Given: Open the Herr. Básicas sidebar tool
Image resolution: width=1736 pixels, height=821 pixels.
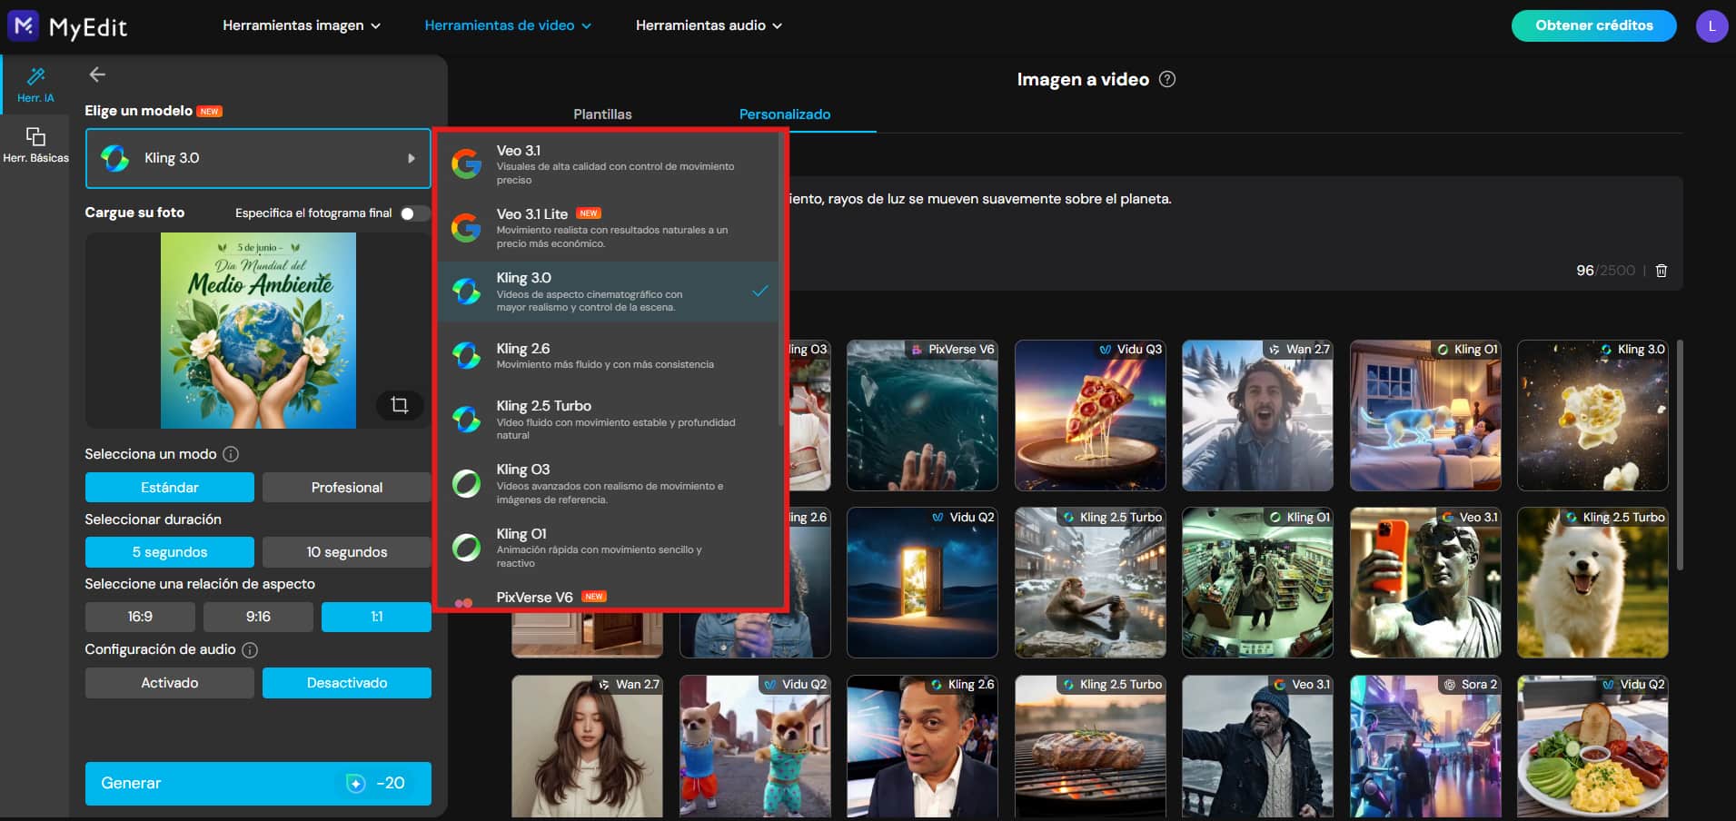Looking at the screenshot, I should (x=35, y=145).
